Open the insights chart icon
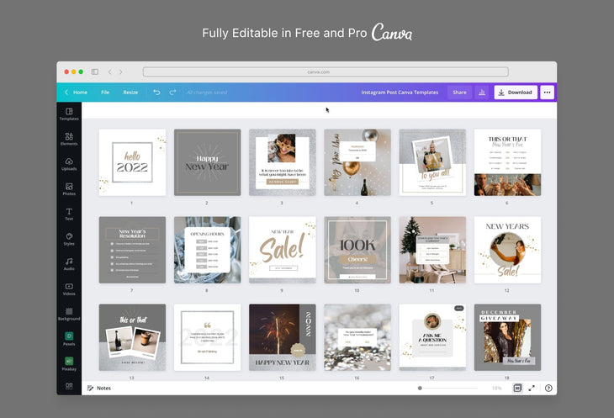The image size is (614, 418). point(482,93)
